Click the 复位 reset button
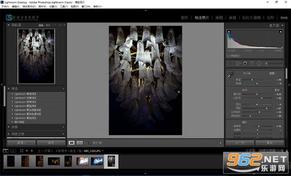The image size is (291, 176). (270, 143)
